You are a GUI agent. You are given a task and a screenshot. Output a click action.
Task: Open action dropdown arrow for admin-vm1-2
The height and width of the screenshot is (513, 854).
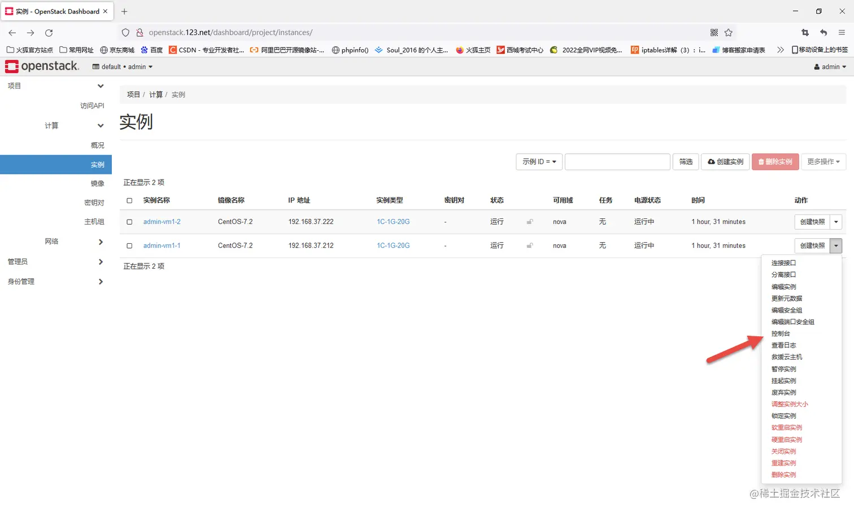click(x=836, y=222)
